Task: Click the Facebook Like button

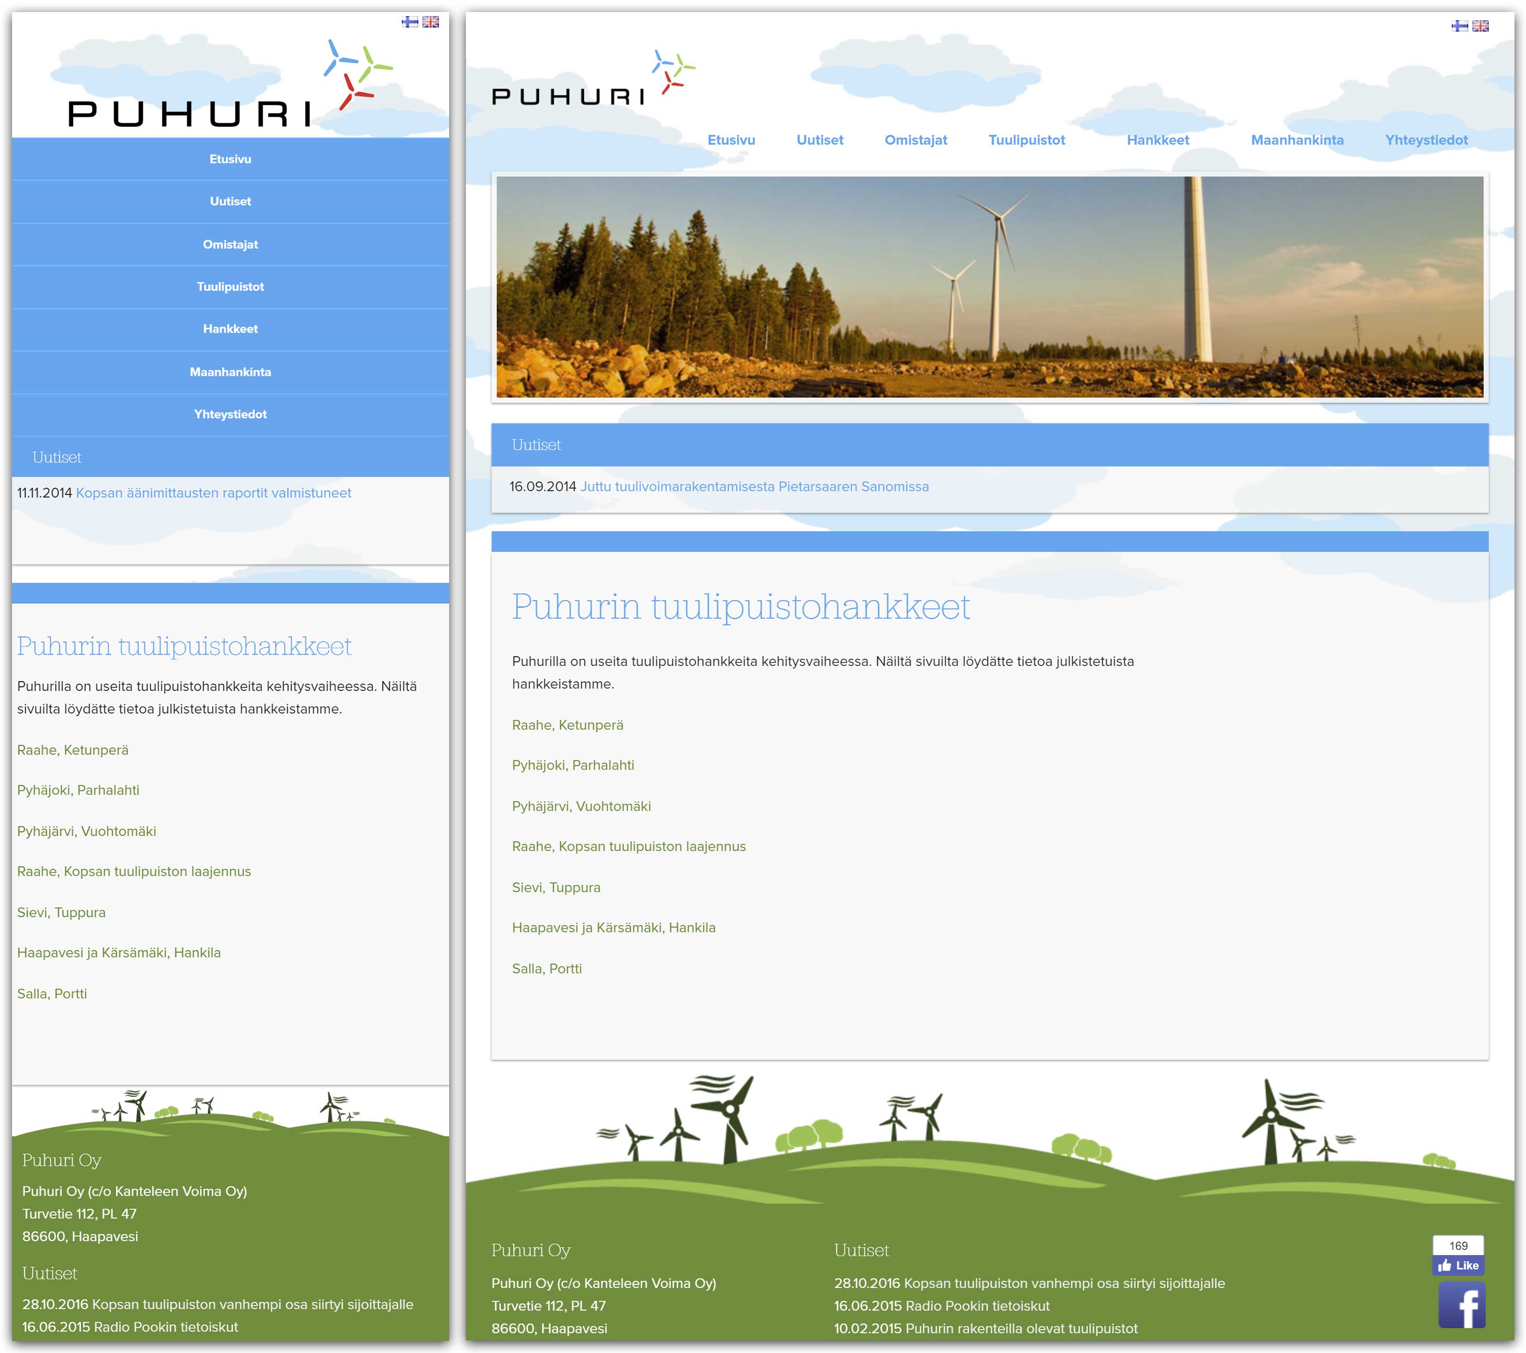Action: point(1458,1265)
